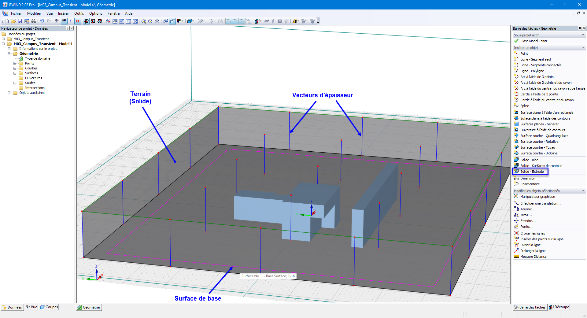Toggle the red selection-box snap toolbar button
Image resolution: width=587 pixels, height=318 pixels.
point(78,21)
